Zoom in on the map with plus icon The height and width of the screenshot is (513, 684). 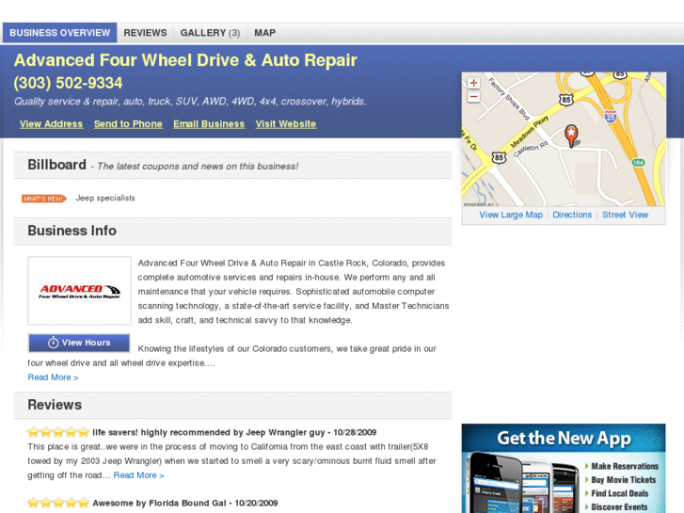474,83
